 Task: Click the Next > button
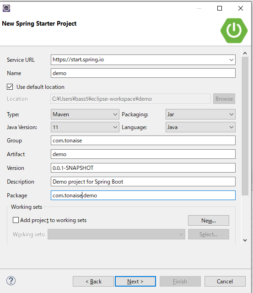[x=135, y=281]
